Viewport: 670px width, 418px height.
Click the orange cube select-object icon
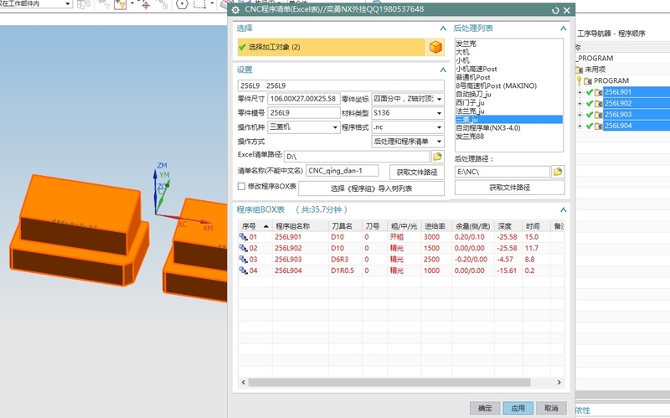[x=435, y=47]
